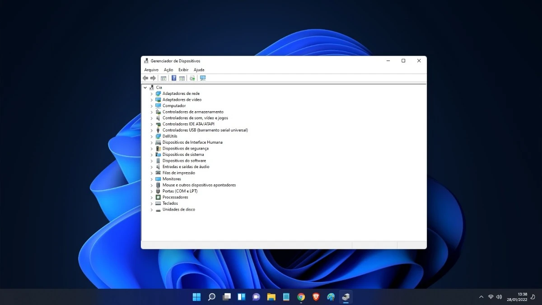Expand the Processadores node

pyautogui.click(x=152, y=197)
